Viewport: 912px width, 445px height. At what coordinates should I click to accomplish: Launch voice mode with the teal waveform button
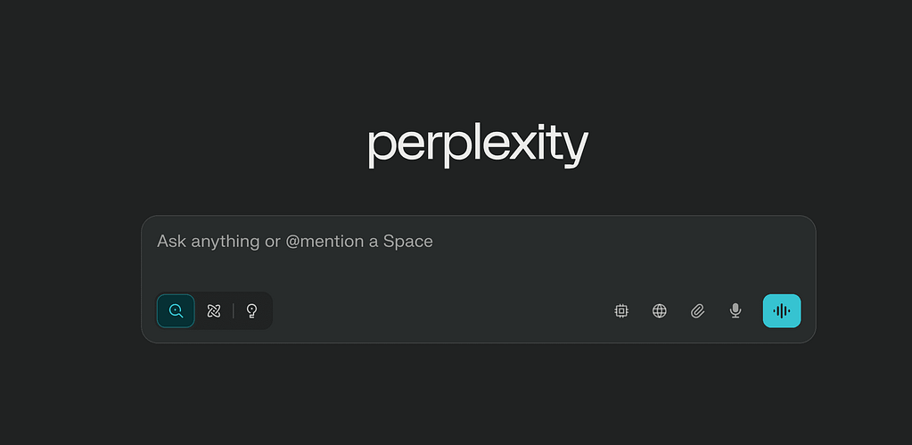pos(782,311)
